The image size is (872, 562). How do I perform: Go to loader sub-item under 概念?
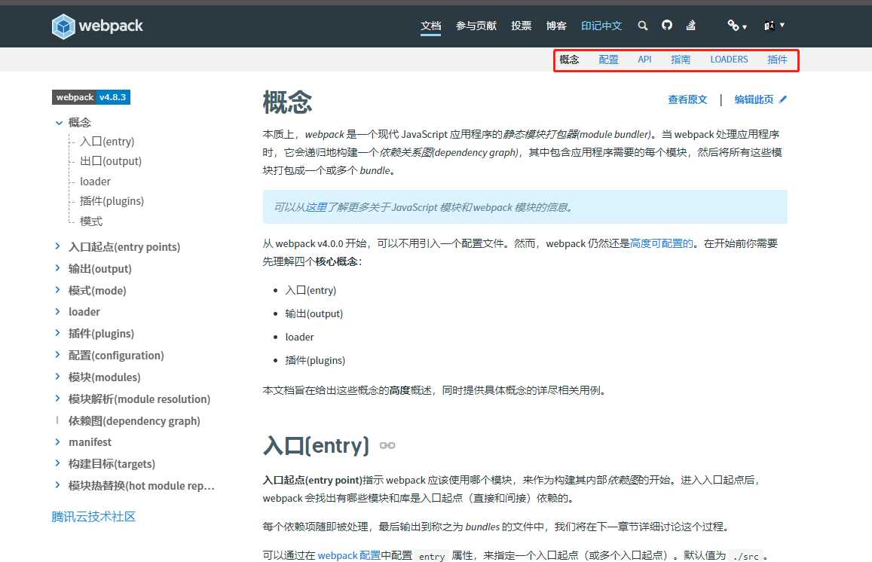[95, 182]
